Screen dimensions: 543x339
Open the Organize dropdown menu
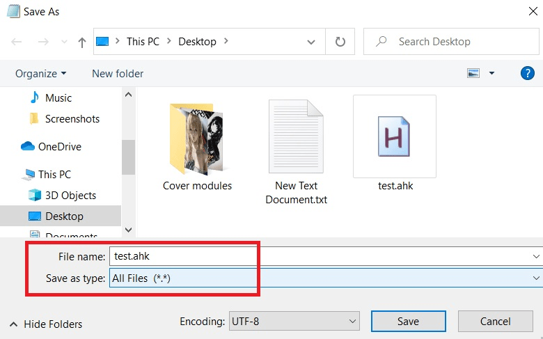click(41, 73)
